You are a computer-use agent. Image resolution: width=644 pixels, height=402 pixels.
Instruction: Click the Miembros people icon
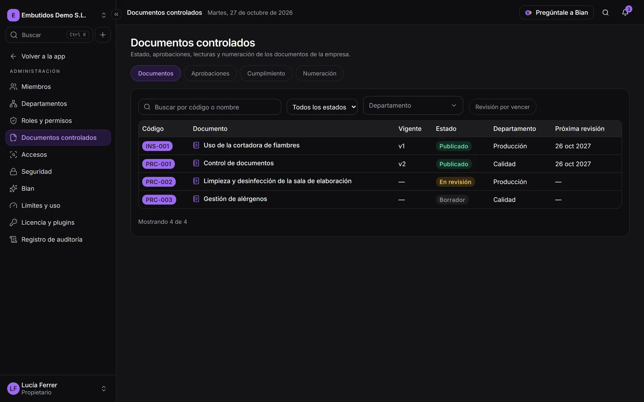[13, 87]
